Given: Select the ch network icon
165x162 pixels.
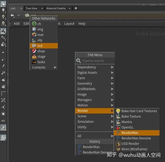Looking at the screenshot, I should (34, 24).
